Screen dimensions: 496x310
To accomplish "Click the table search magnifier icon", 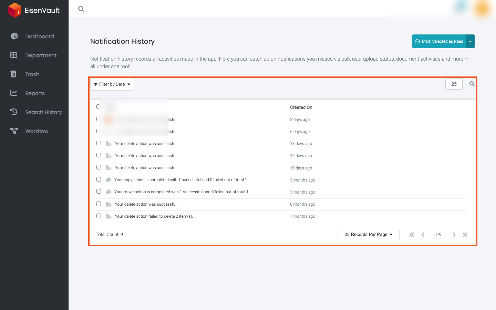I will click(472, 84).
